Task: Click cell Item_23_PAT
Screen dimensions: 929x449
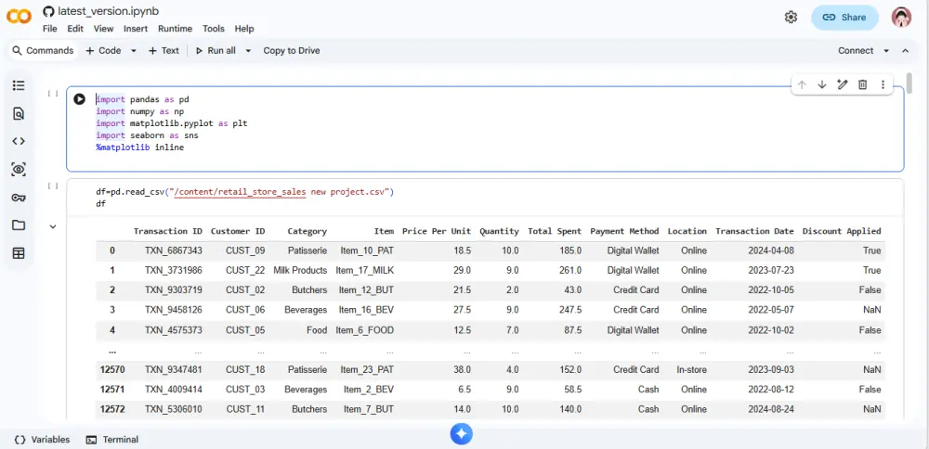Action: 367,370
